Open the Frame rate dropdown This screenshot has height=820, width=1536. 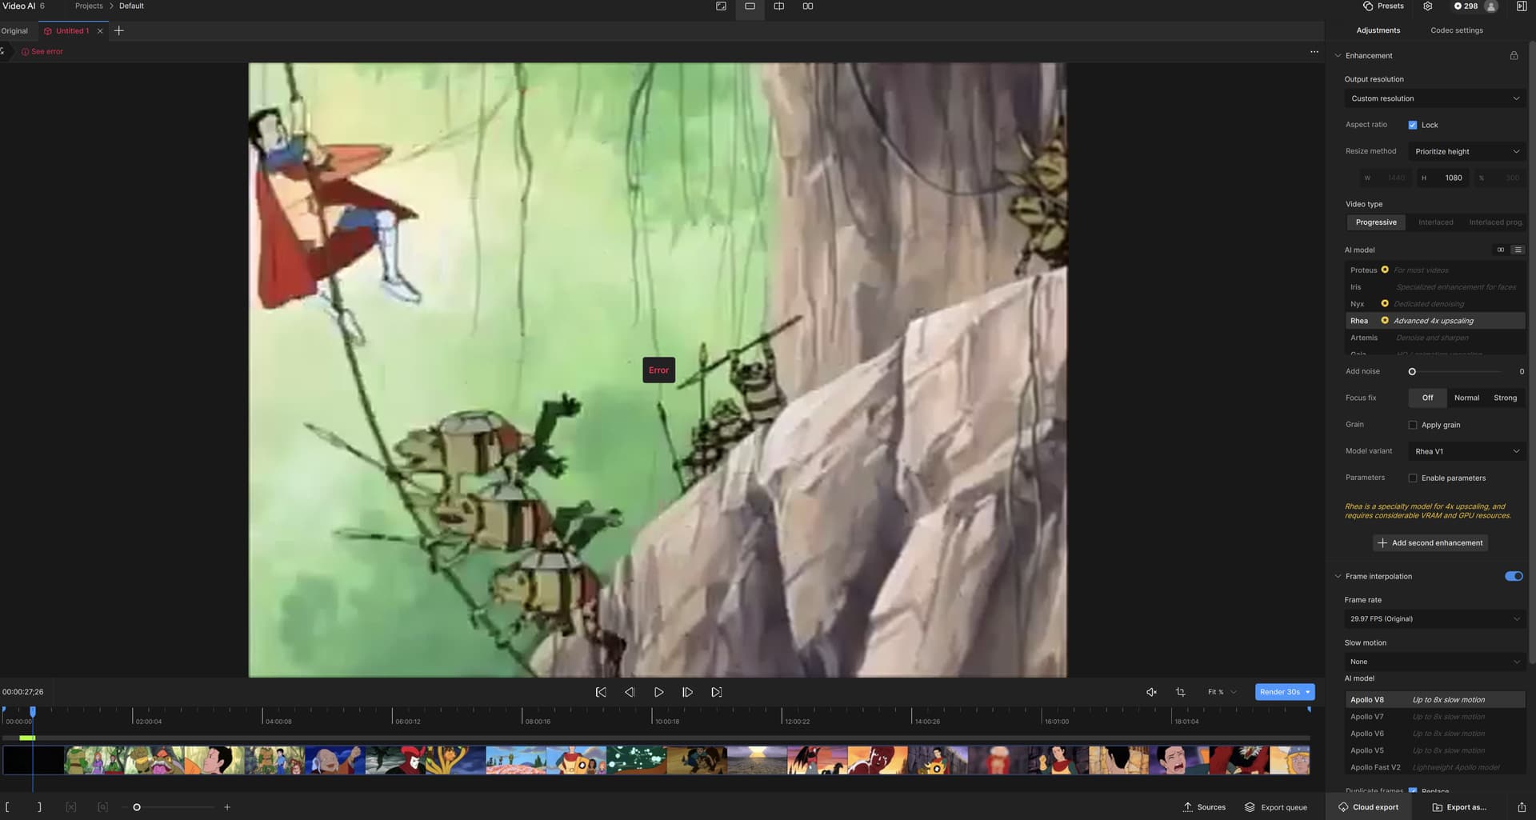tap(1434, 619)
